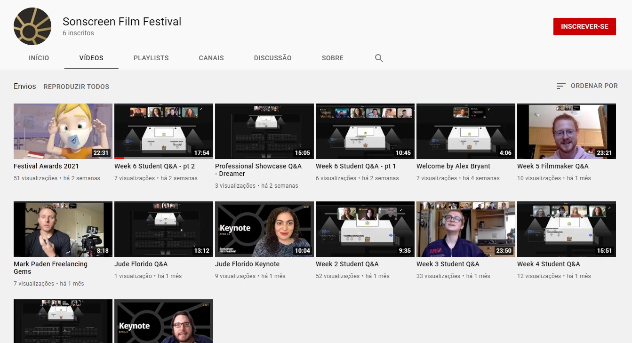This screenshot has width=632, height=343.
Task: Play all uploads with Reproduzir Todos
Action: 76,87
